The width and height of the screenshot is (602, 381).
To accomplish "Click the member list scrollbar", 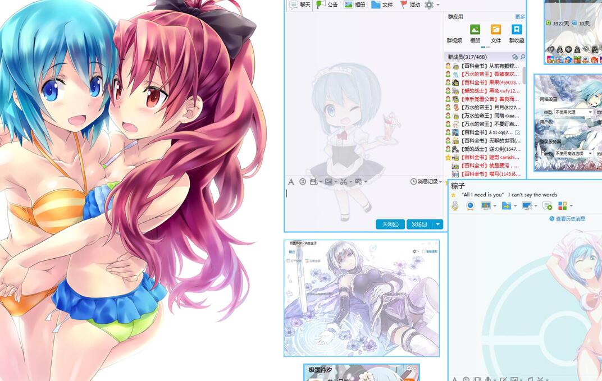I will 524,76.
